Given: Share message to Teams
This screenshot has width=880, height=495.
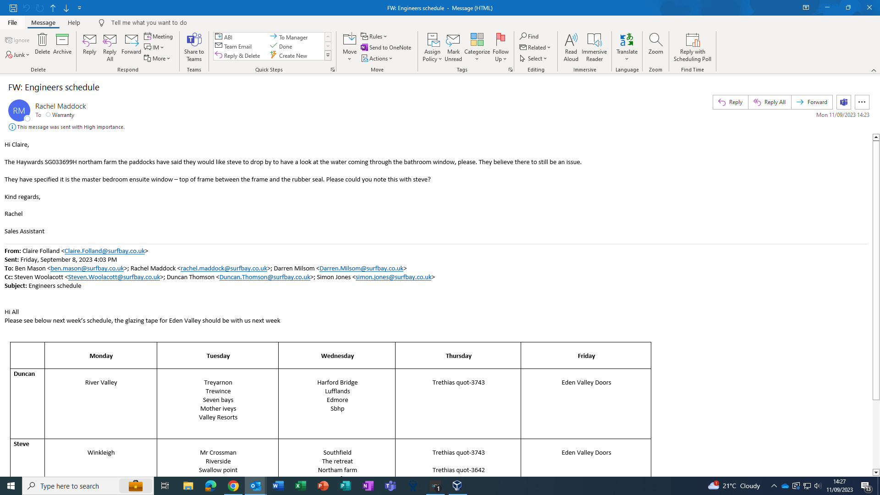Looking at the screenshot, I should point(194,47).
